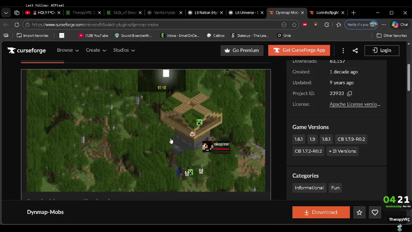Click the CurseForge logo

tap(27, 50)
